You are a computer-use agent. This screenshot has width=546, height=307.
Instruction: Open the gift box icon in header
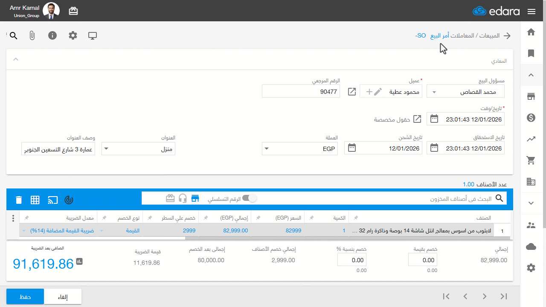[x=73, y=11]
